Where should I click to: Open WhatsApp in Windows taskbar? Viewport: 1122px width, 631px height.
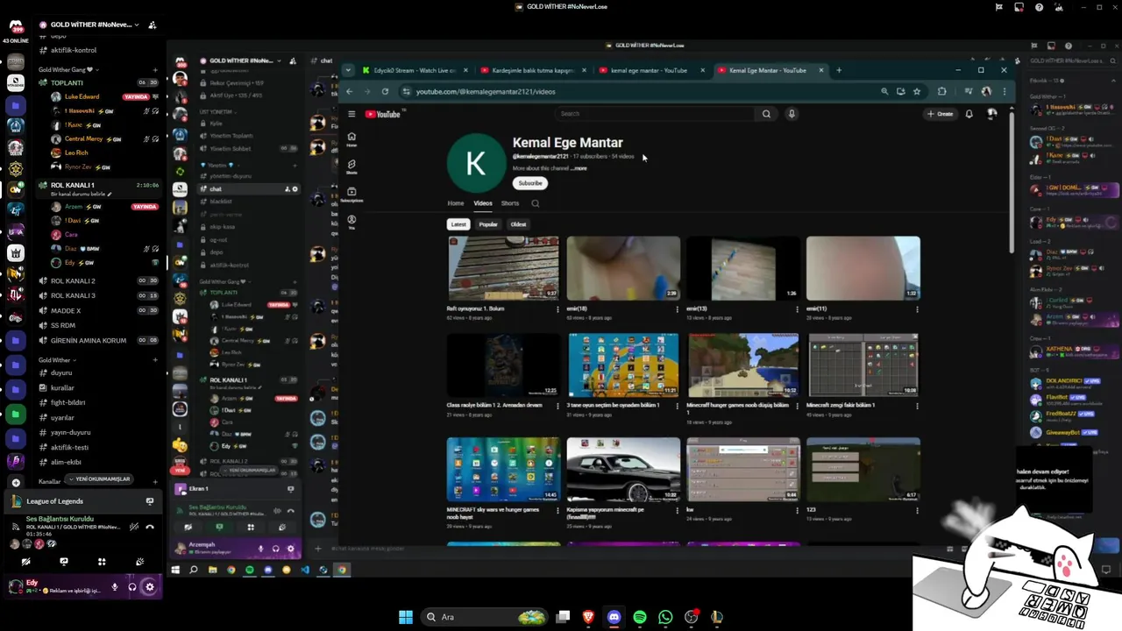(x=665, y=617)
